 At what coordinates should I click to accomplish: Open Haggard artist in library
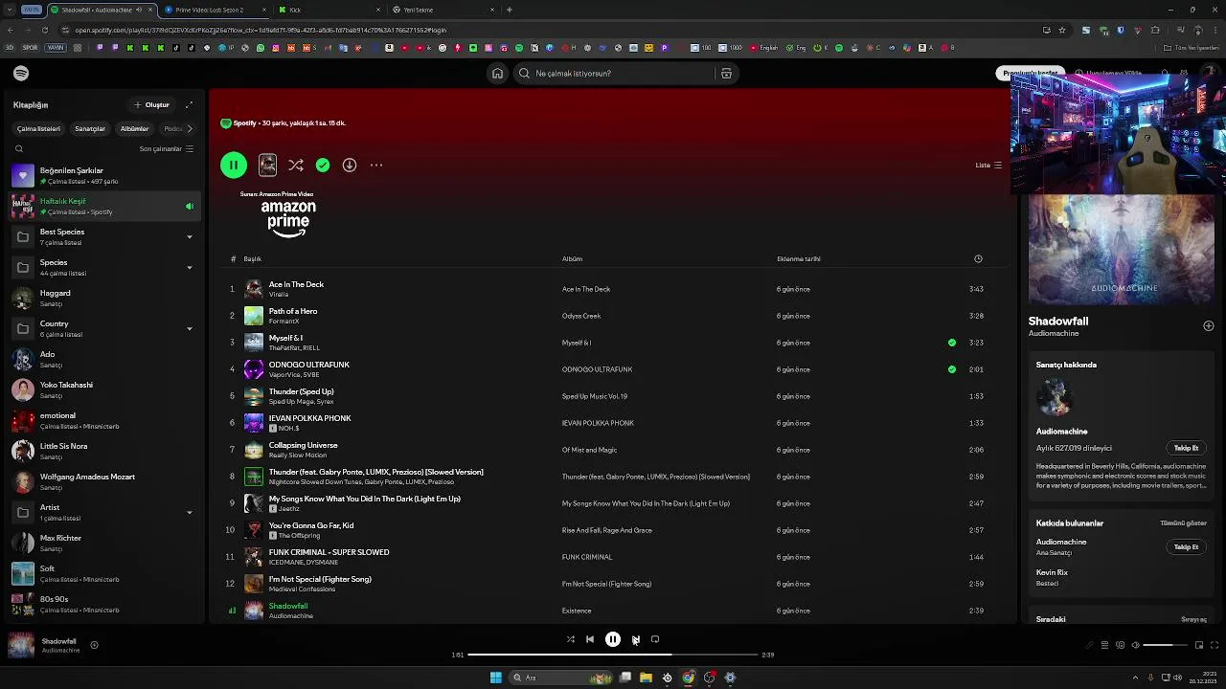click(x=102, y=298)
